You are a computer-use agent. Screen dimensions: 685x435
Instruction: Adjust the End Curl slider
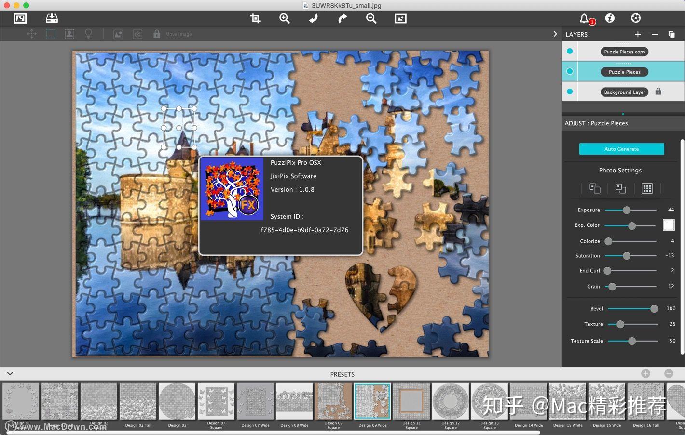tap(630, 271)
